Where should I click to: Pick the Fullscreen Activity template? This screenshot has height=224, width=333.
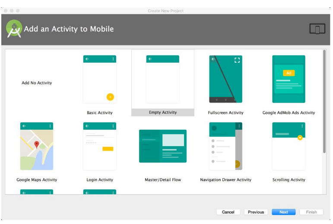click(225, 79)
